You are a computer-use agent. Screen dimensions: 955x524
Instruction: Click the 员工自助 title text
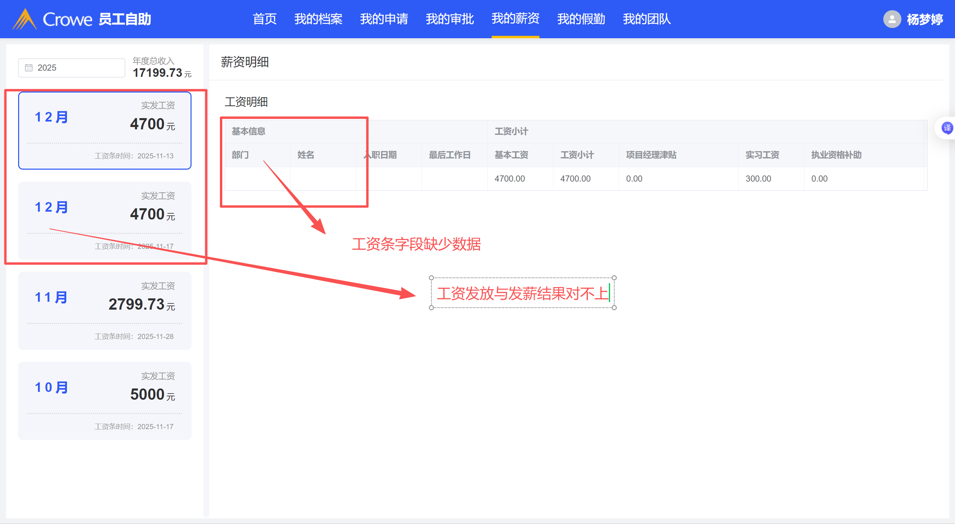click(x=125, y=19)
